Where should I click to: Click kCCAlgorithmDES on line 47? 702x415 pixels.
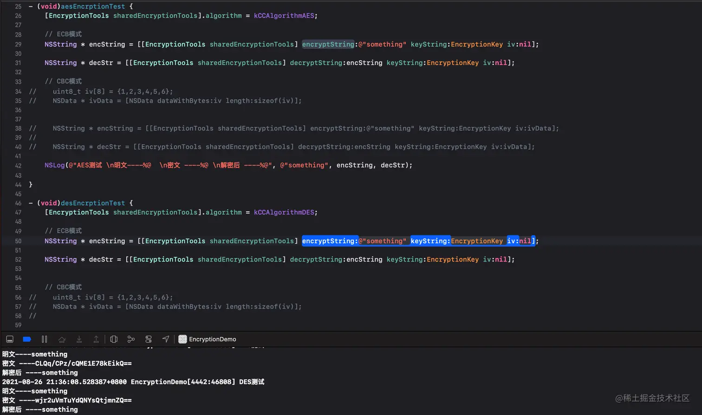tap(284, 213)
